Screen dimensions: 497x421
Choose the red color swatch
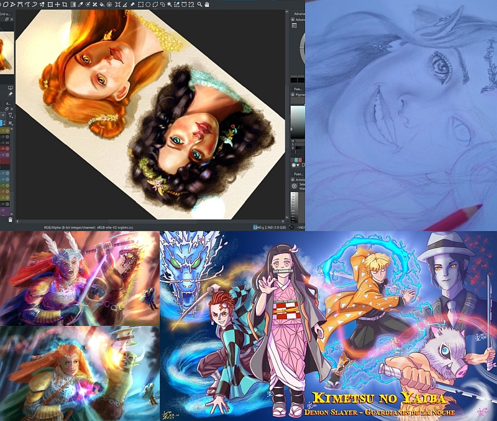point(301,160)
